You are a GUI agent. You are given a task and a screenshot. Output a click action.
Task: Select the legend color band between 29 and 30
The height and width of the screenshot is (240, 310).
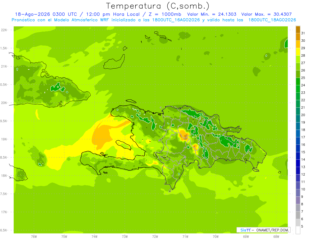[x=298, y=44]
